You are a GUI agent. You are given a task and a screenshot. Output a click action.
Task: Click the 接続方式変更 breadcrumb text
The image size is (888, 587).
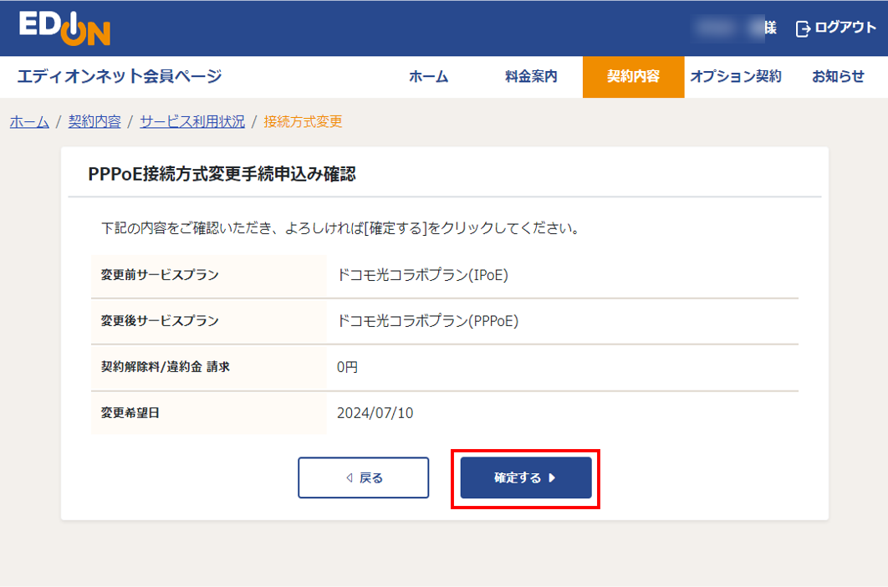(303, 122)
